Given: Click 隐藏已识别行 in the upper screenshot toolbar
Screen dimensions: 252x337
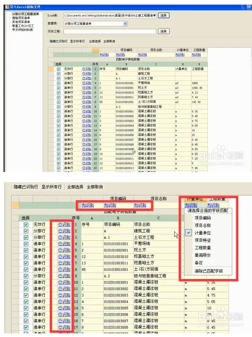Looking at the screenshot, I should coord(58,41).
